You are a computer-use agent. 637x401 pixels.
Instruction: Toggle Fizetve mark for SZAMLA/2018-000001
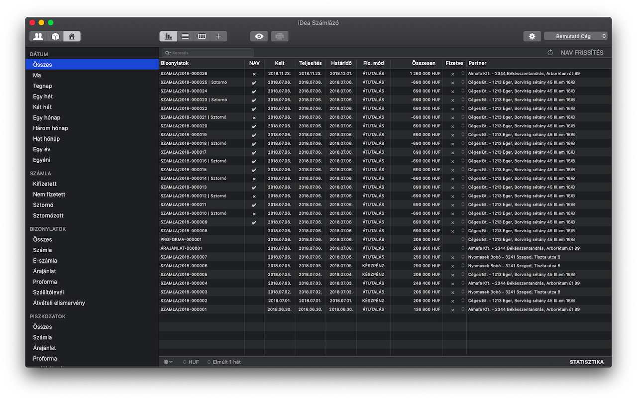click(x=452, y=309)
